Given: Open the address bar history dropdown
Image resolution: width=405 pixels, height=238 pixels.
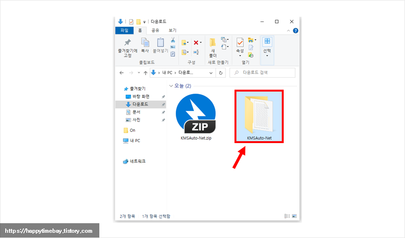Looking at the screenshot, I should [x=211, y=73].
